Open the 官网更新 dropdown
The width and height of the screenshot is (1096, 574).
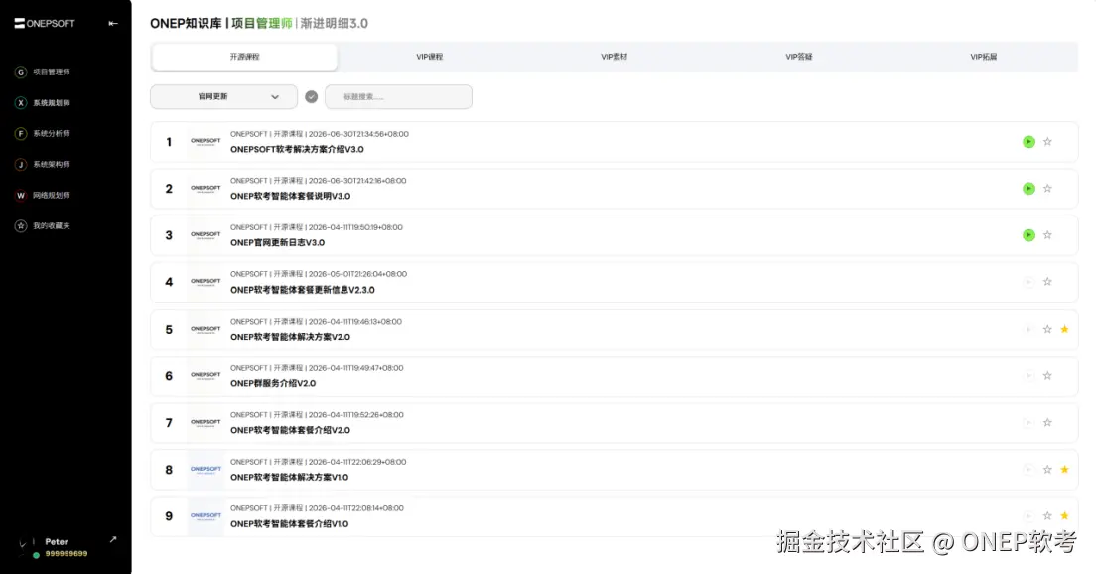click(x=223, y=97)
